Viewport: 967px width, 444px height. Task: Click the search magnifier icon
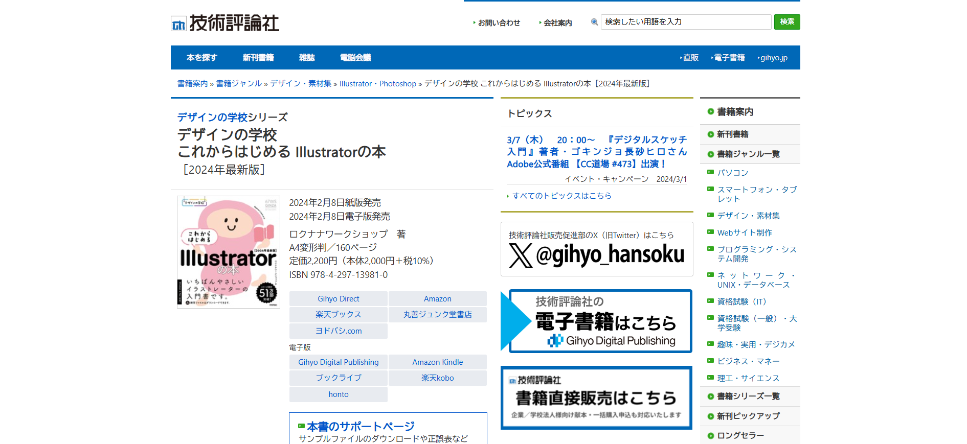(x=594, y=22)
